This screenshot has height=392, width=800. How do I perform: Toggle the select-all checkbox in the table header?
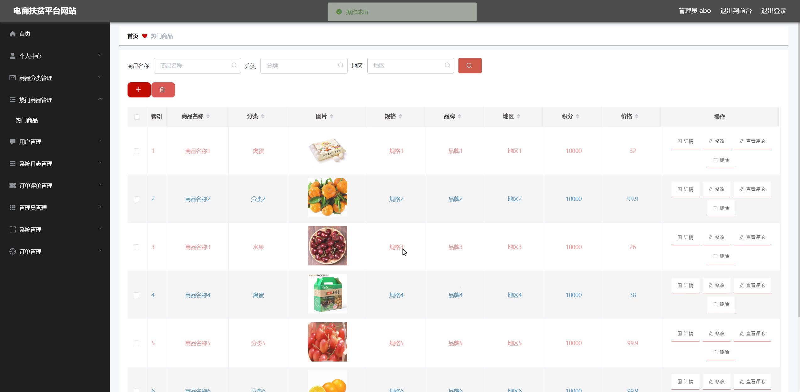[137, 117]
